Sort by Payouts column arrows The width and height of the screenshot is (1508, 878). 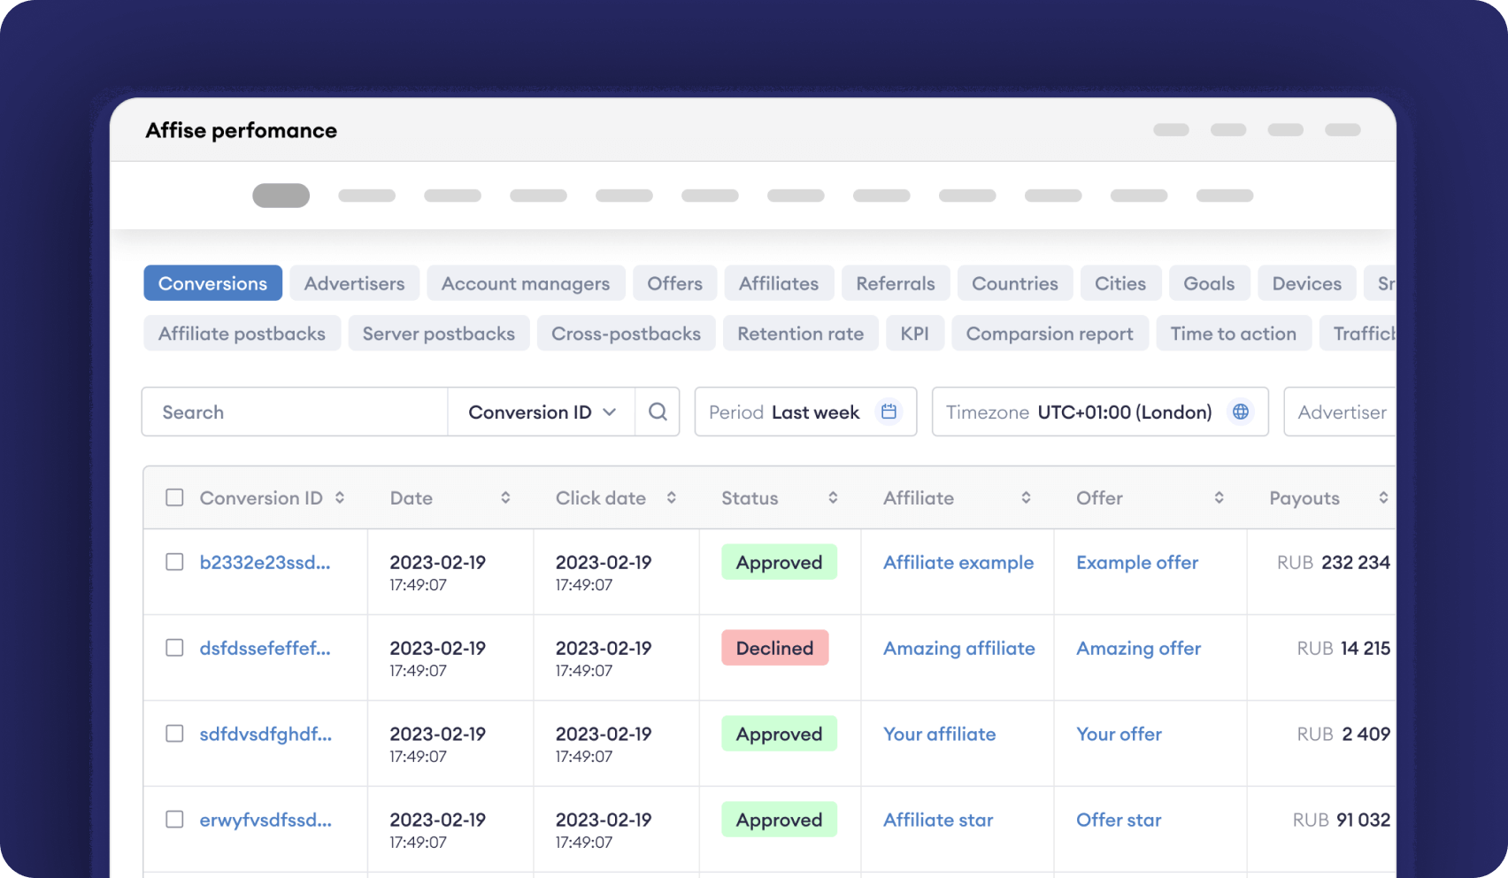[1383, 498]
